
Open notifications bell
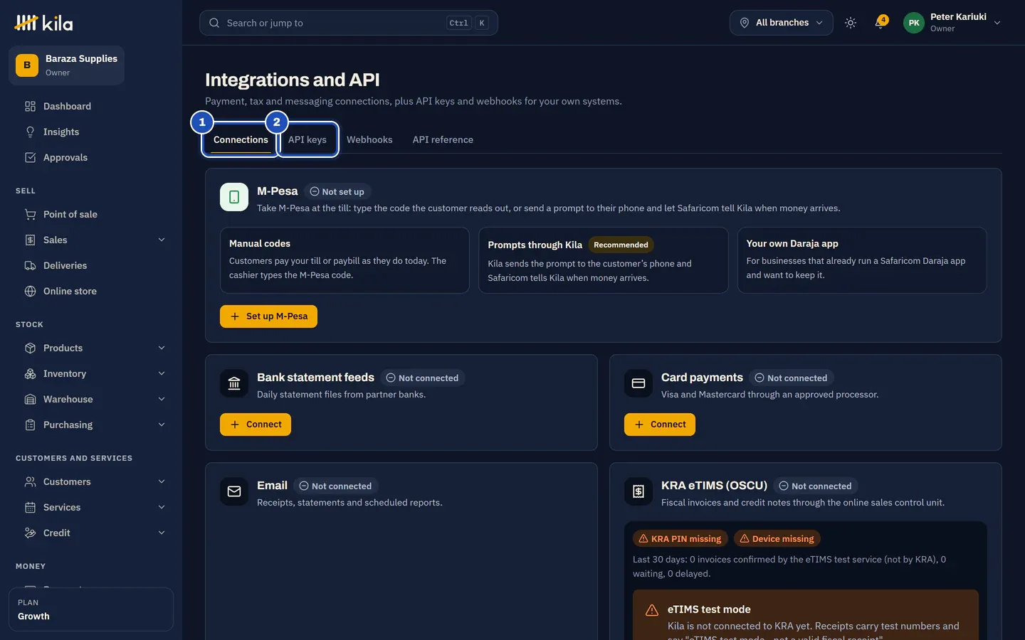click(881, 23)
